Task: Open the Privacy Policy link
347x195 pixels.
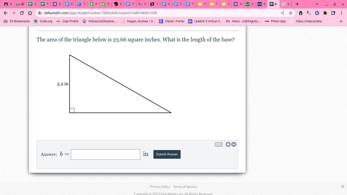Action: click(160, 187)
